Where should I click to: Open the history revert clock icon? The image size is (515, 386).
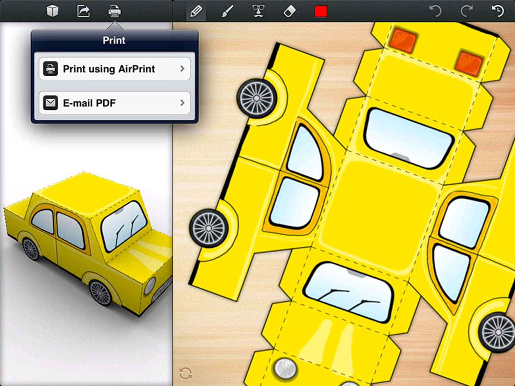(x=498, y=12)
